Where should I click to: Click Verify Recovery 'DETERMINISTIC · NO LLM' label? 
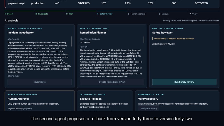151,95
